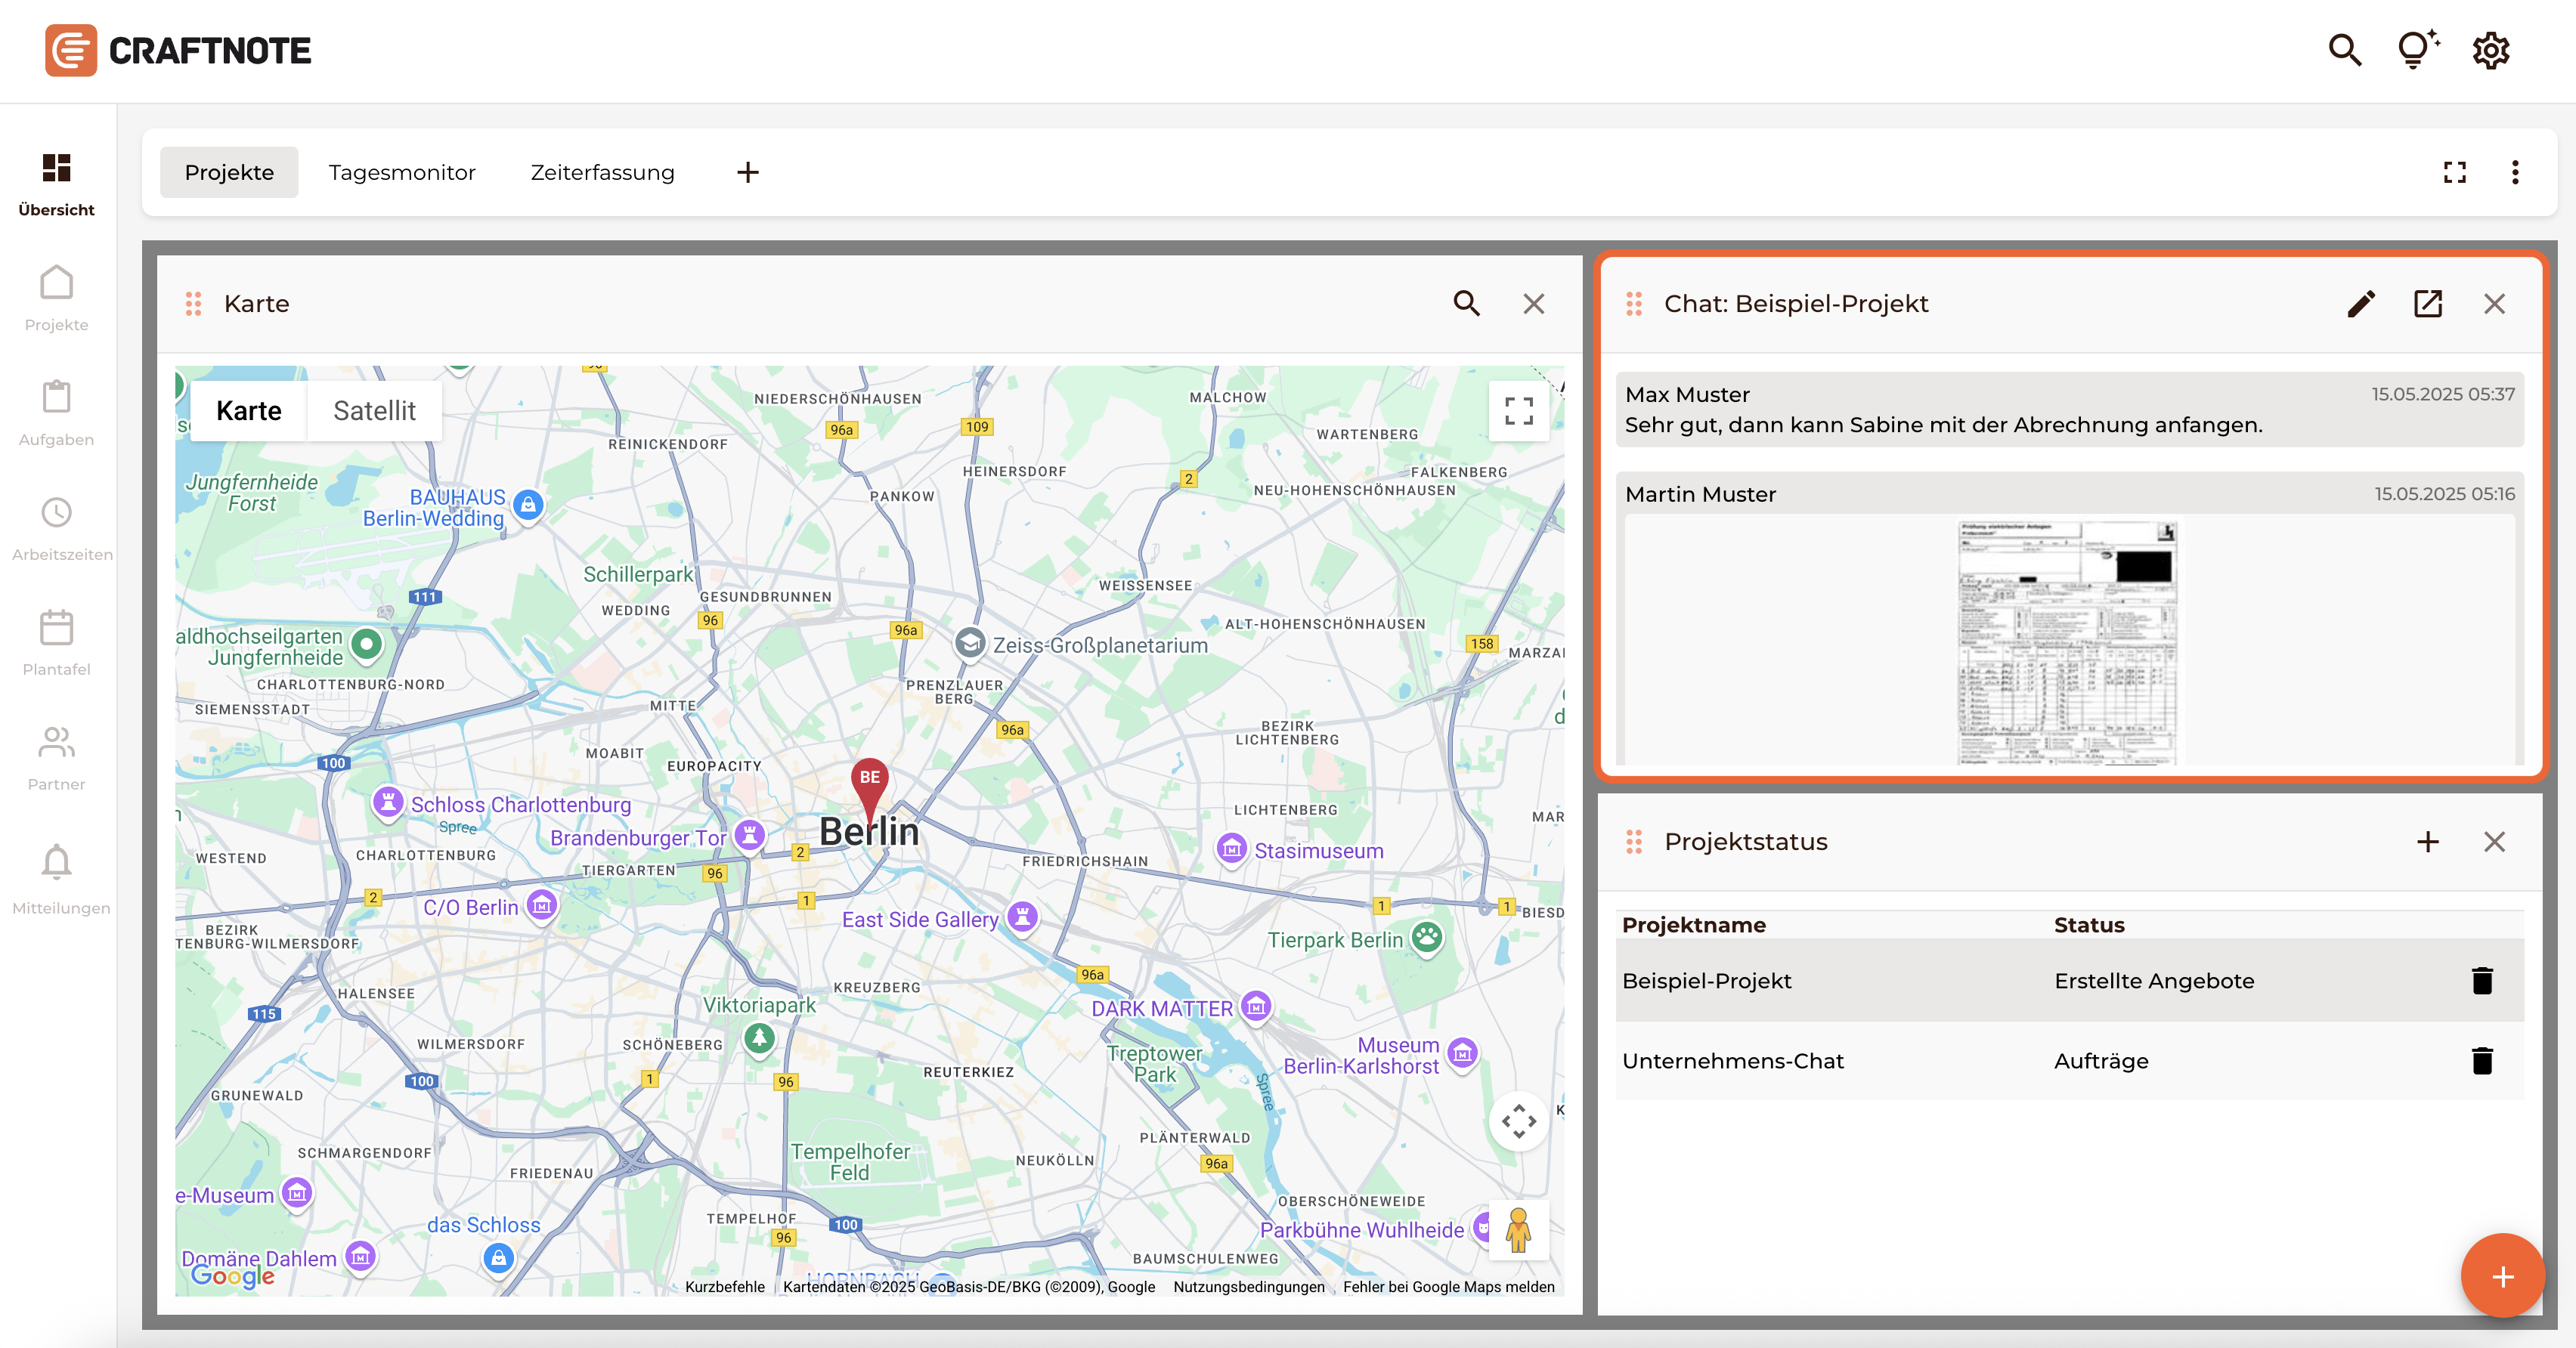Switch to the Projekte tab
Image resolution: width=2576 pixels, height=1348 pixels.
point(229,172)
